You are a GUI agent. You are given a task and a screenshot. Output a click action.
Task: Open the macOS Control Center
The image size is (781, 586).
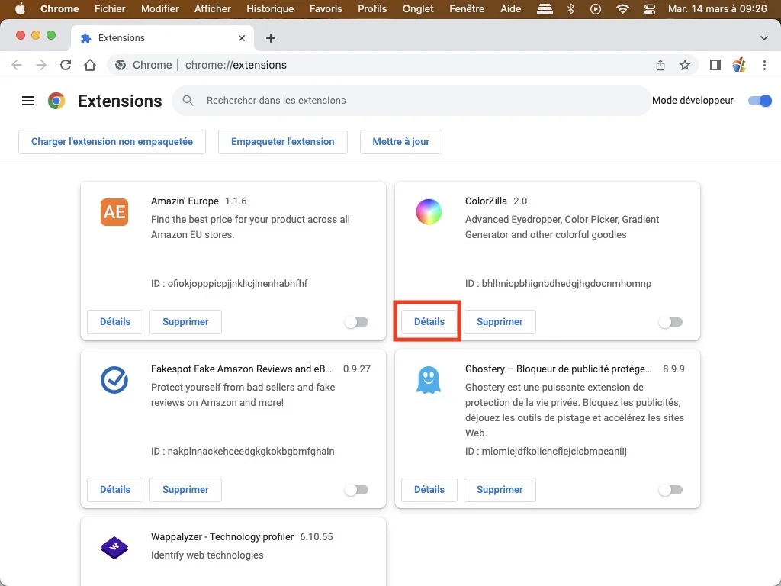pyautogui.click(x=650, y=8)
